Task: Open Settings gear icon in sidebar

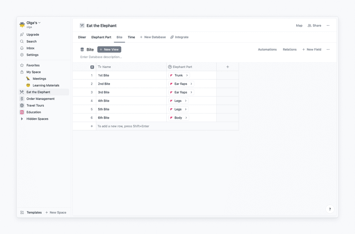Action: [x=22, y=55]
